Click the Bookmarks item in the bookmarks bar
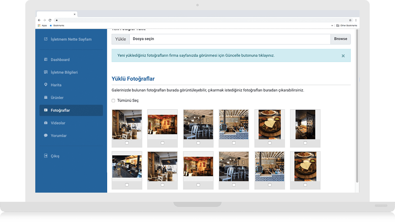 pyautogui.click(x=57, y=26)
